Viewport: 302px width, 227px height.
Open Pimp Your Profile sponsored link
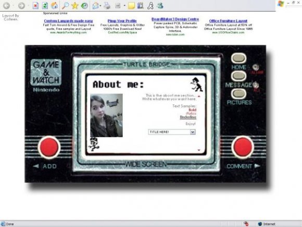(x=122, y=21)
